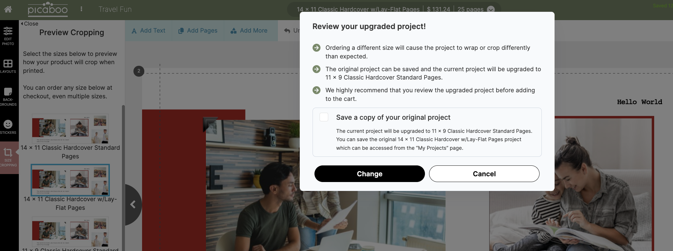673x251 pixels.
Task: Open the Layouts panel
Action: pos(8,66)
